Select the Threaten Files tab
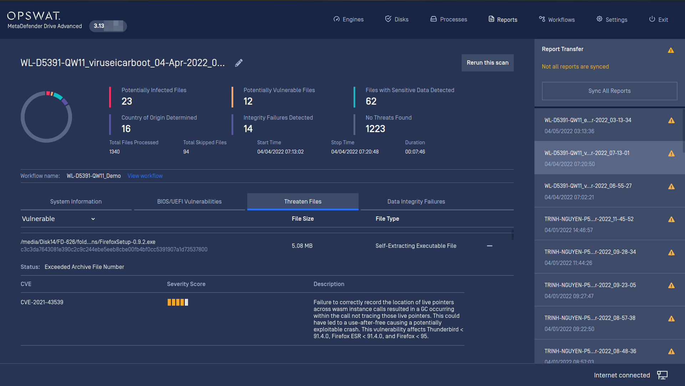This screenshot has height=386, width=685. 303,202
